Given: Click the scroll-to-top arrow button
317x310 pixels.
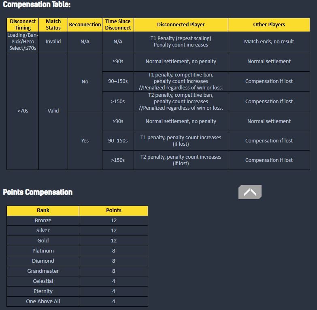Looking at the screenshot, I should (250, 192).
